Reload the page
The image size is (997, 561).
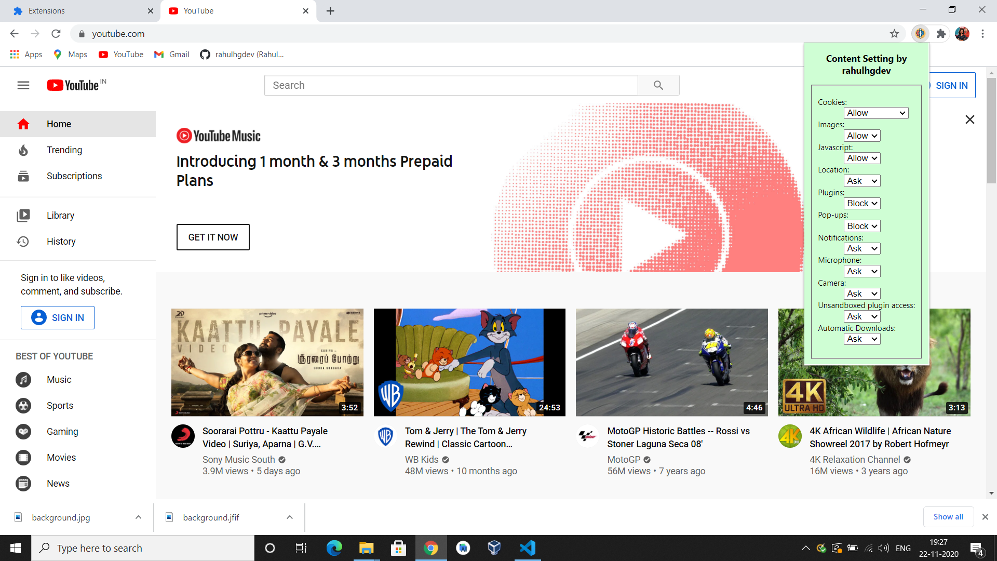pos(56,34)
